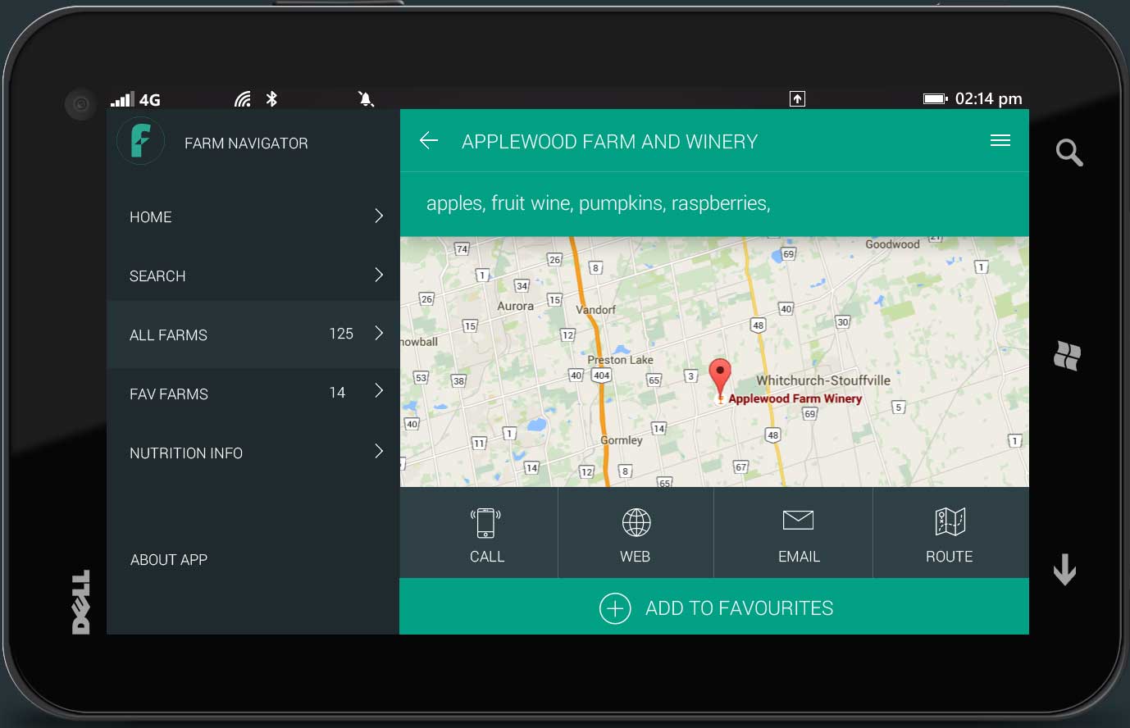
Task: Expand the Home chevron arrow
Action: click(x=379, y=216)
